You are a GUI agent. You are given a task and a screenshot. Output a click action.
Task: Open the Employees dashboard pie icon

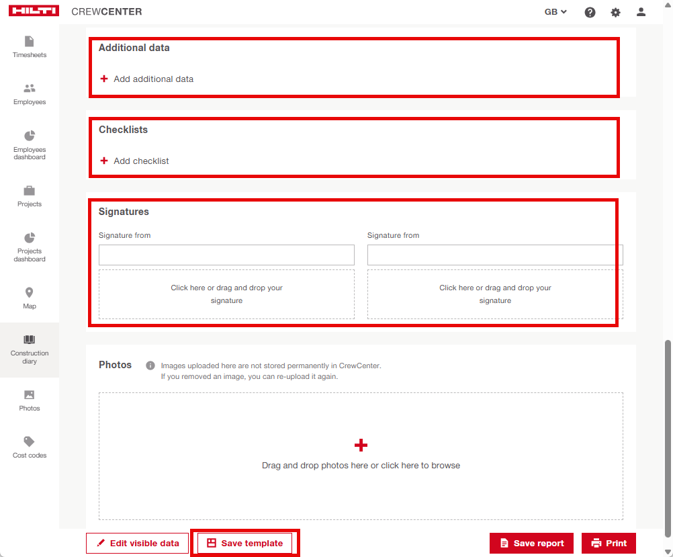coord(30,136)
